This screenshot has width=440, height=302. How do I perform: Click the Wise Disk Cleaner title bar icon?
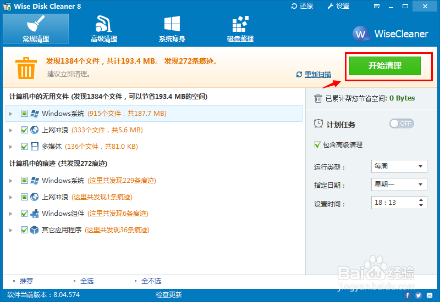7,6
